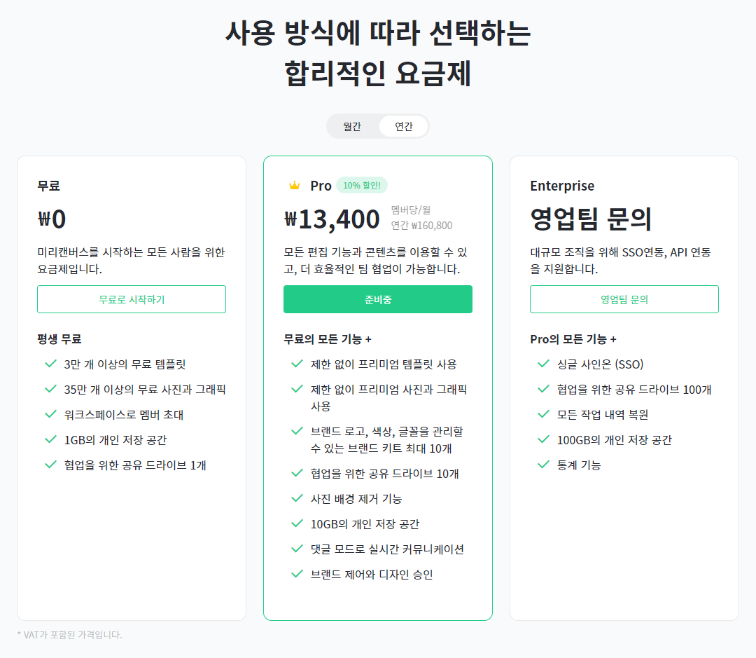
Task: Click checkmark beside "3만 개 이상의 무료 템플릿"
Action: [50, 364]
